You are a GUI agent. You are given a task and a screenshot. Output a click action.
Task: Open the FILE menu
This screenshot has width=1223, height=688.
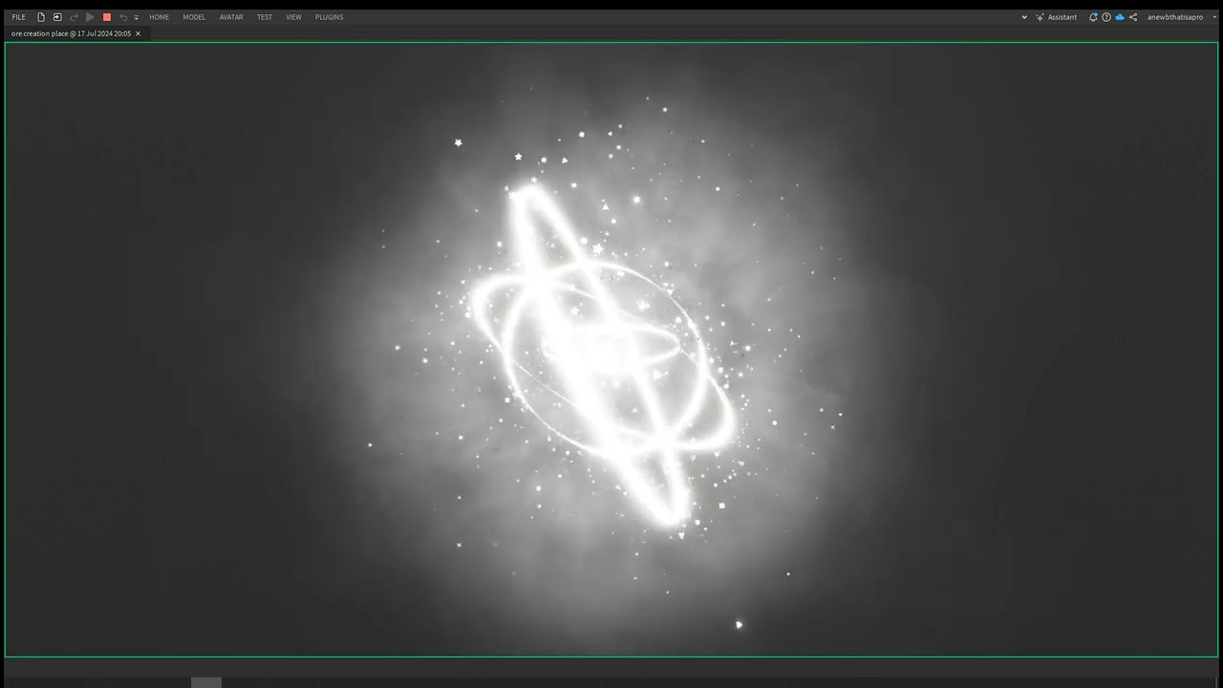[18, 17]
